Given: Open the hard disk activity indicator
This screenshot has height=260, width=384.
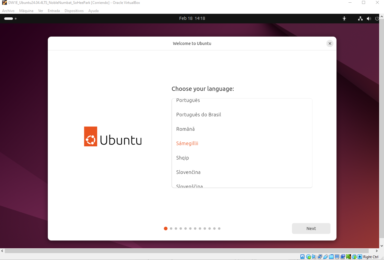Looking at the screenshot, I should (302, 257).
